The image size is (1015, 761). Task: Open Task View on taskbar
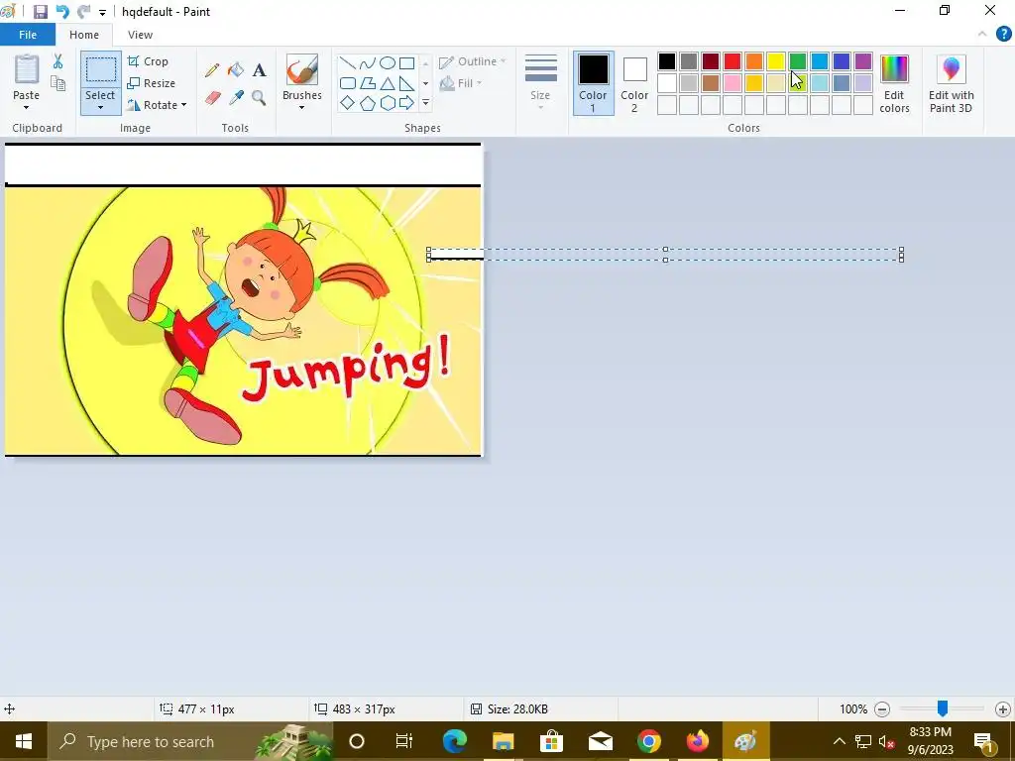pyautogui.click(x=404, y=741)
